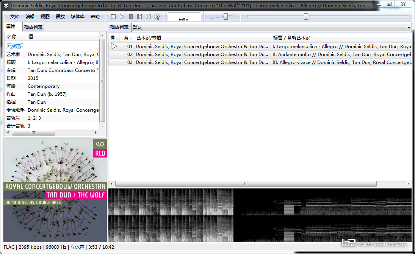Click the Play button in toolbar
Viewport: 415px width, 254px height.
pyautogui.click(x=122, y=17)
